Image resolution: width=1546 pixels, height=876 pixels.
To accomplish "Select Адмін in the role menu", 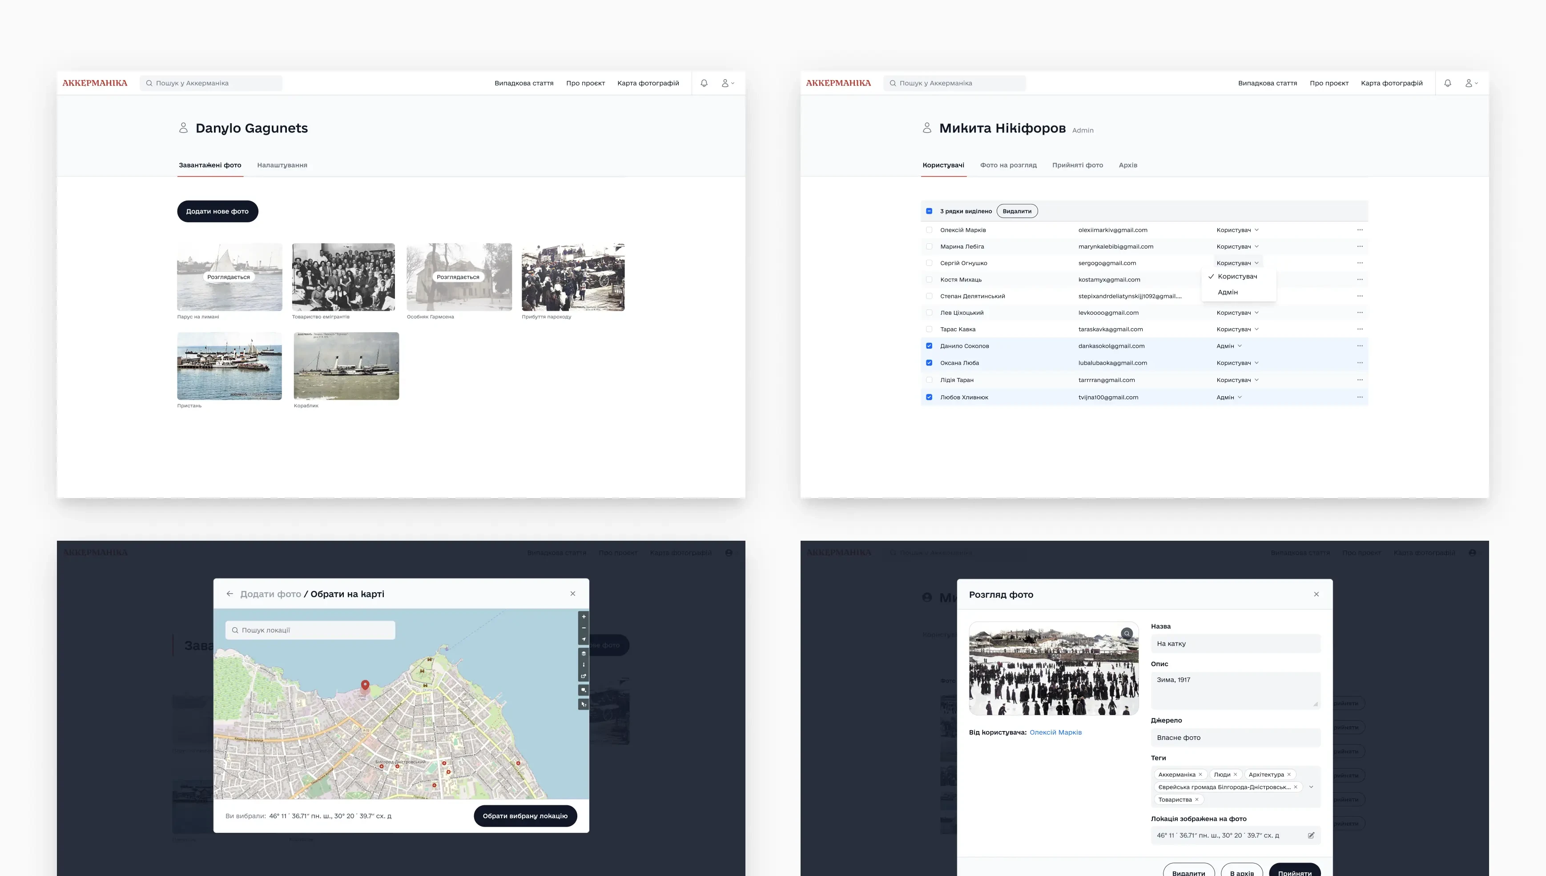I will [x=1228, y=293].
